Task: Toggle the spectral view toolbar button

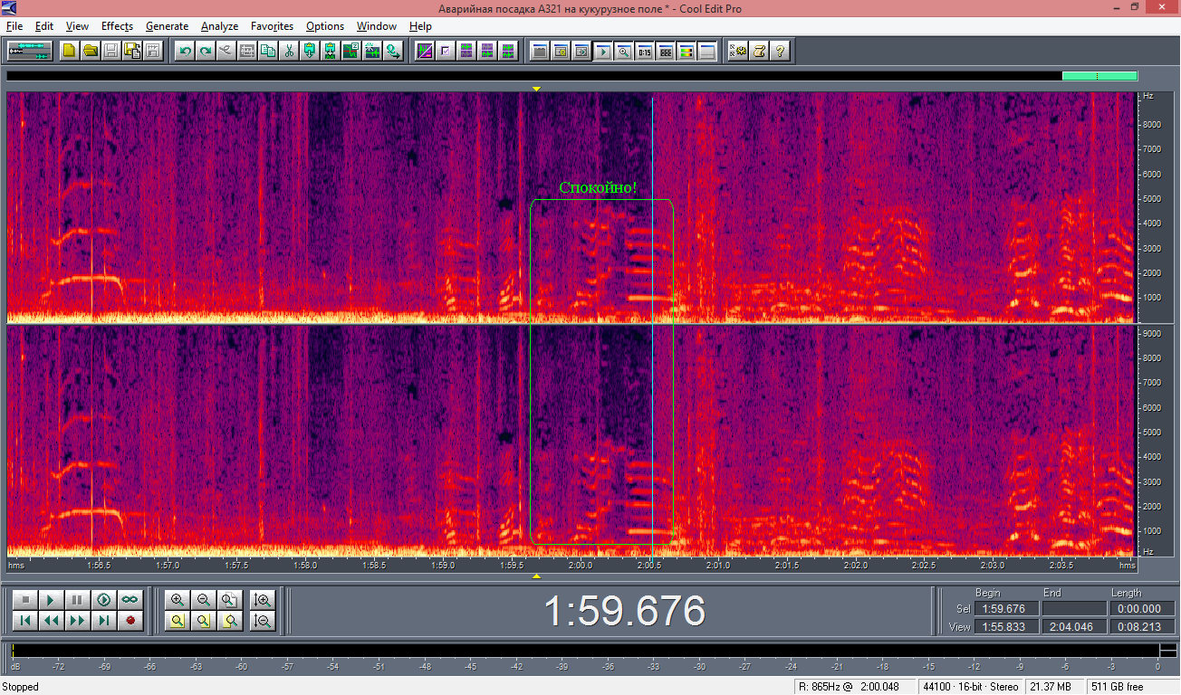Action: pyautogui.click(x=424, y=51)
